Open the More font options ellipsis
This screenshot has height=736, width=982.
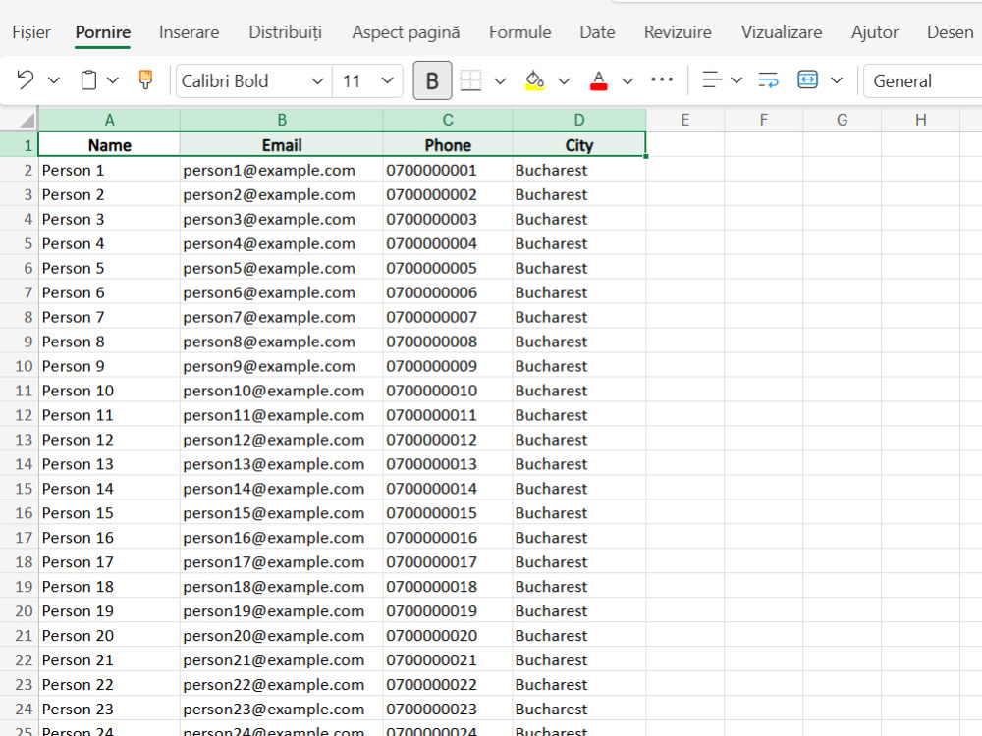point(662,79)
